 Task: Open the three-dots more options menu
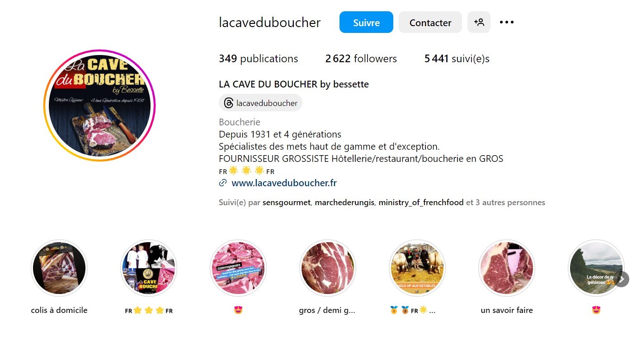click(x=507, y=22)
